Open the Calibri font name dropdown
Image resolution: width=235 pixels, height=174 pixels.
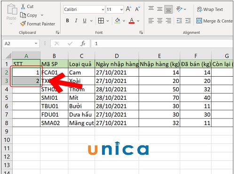click(x=103, y=9)
